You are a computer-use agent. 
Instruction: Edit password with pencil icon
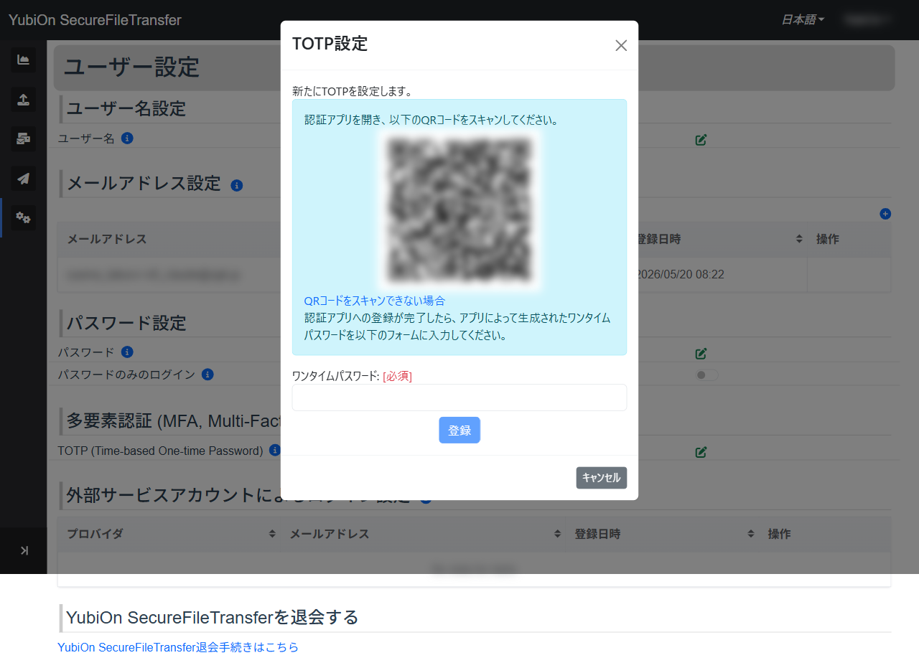(x=701, y=353)
